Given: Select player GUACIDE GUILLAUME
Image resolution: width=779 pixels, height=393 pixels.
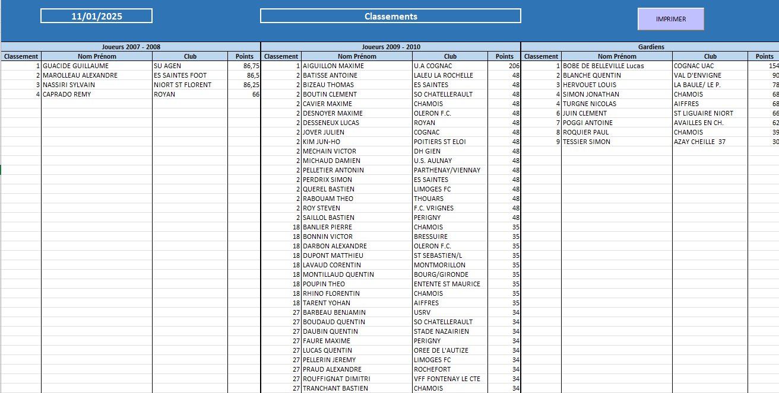Looking at the screenshot, I should pos(97,66).
